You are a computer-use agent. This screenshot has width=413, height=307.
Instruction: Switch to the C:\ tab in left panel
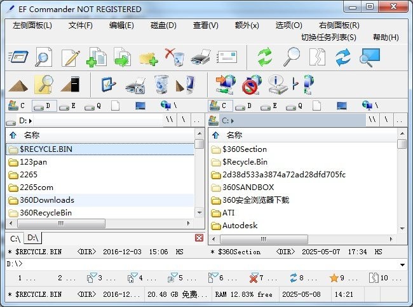[x=15, y=239]
